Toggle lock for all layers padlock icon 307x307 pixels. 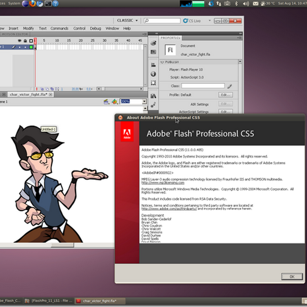tap(25, 41)
